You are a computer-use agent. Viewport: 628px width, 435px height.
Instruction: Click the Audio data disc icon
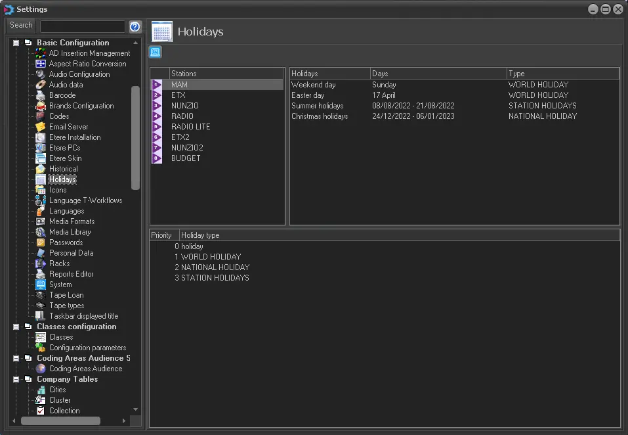[41, 85]
